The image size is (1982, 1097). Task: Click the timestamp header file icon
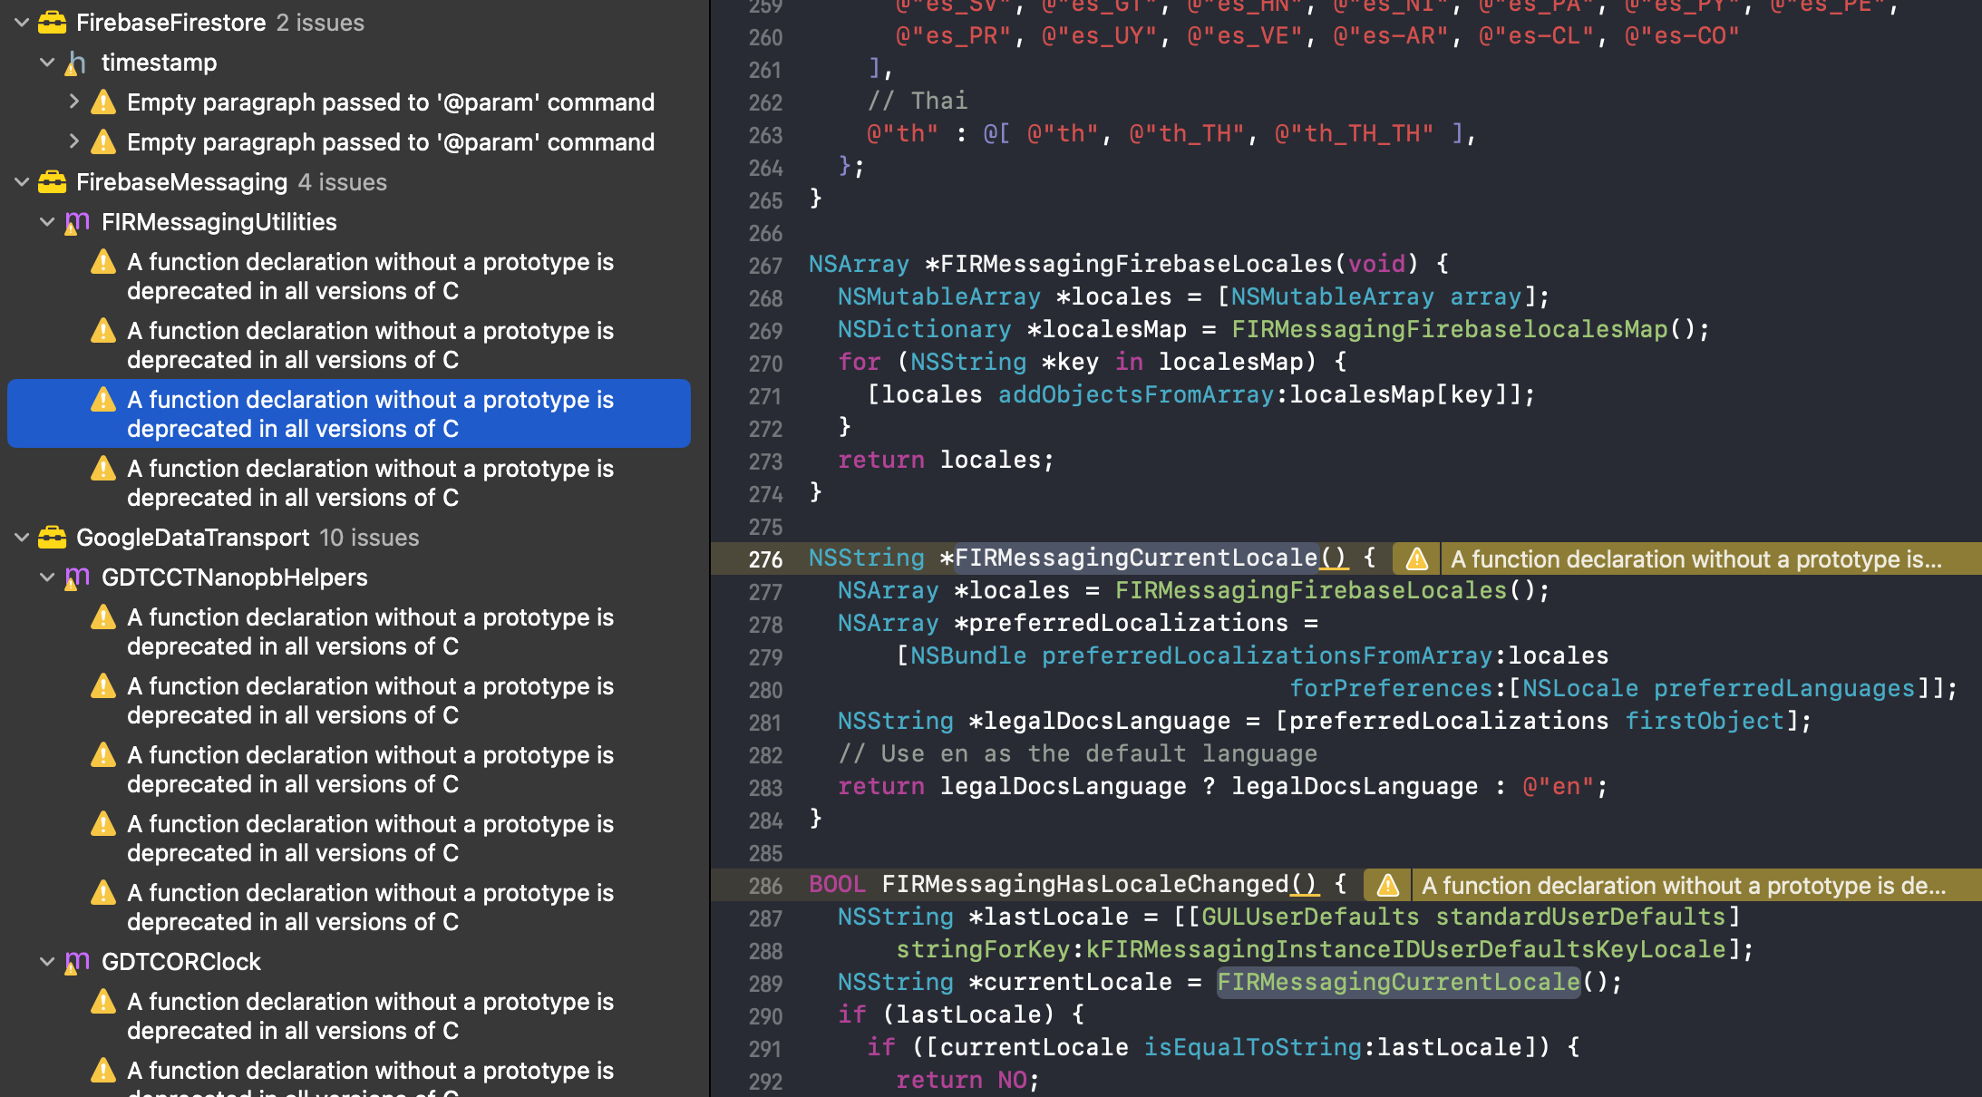[x=77, y=63]
